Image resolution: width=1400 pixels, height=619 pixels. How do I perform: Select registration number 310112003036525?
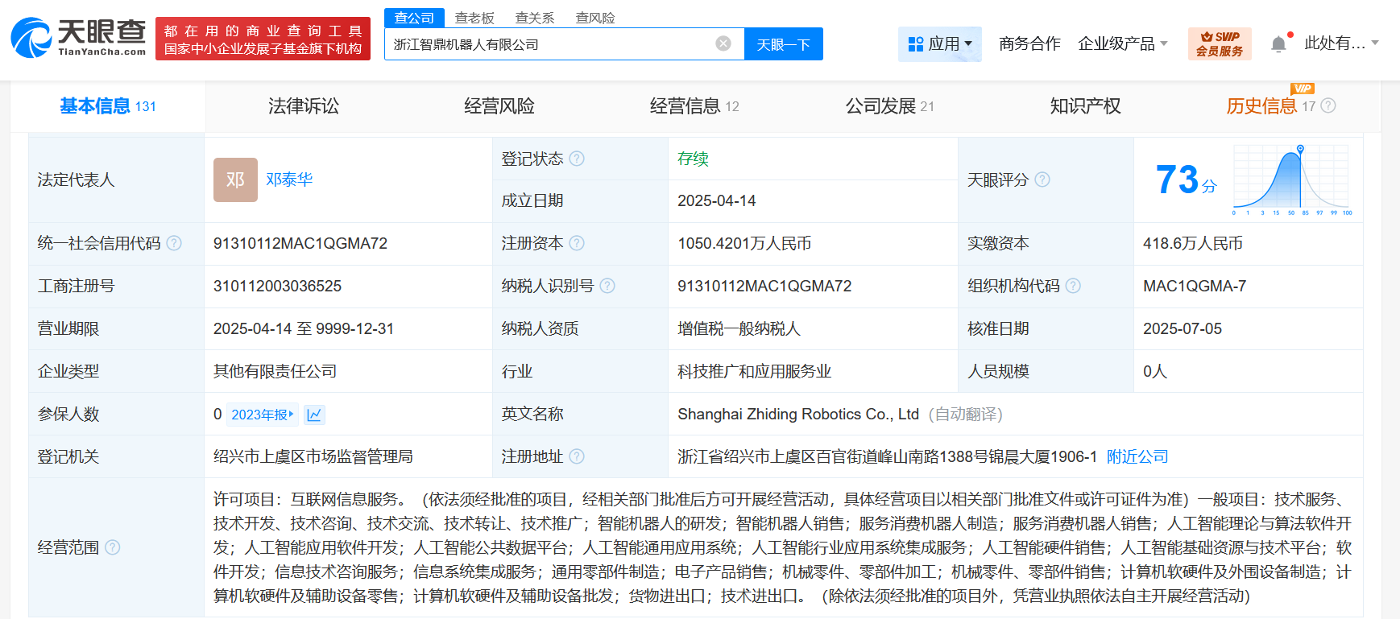[x=278, y=286]
